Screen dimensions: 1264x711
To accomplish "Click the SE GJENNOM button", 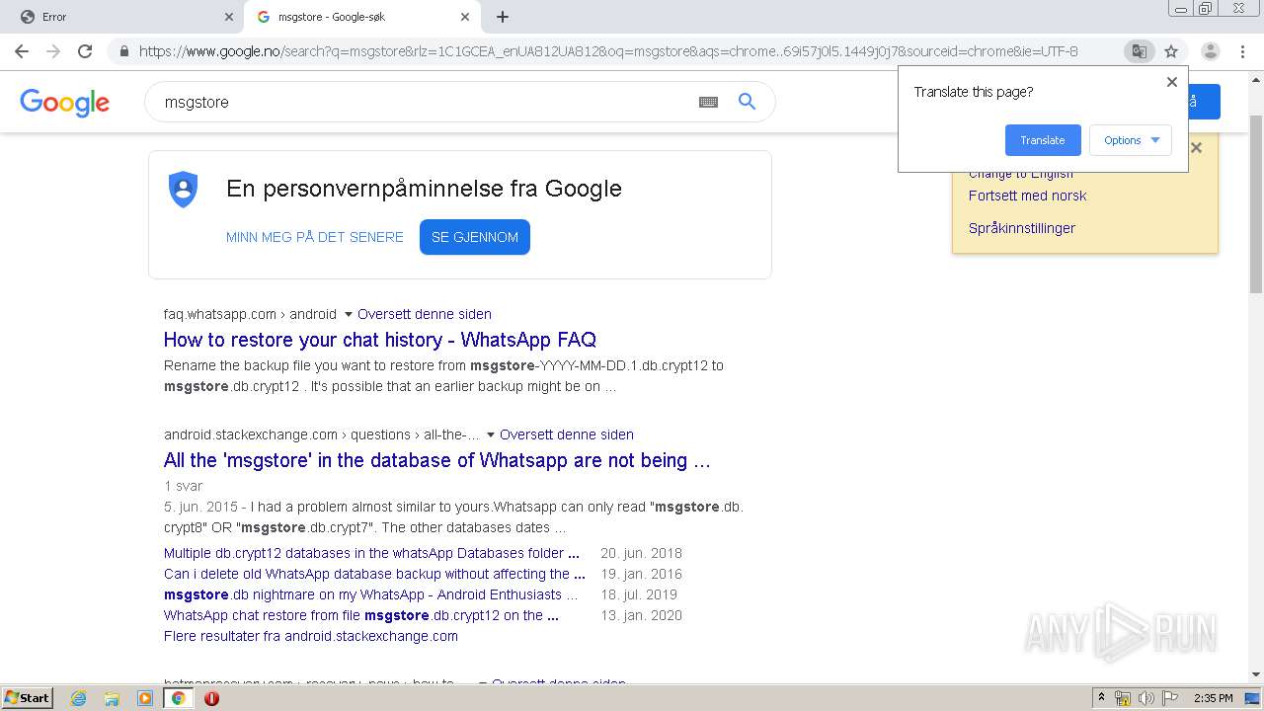I will (x=475, y=237).
